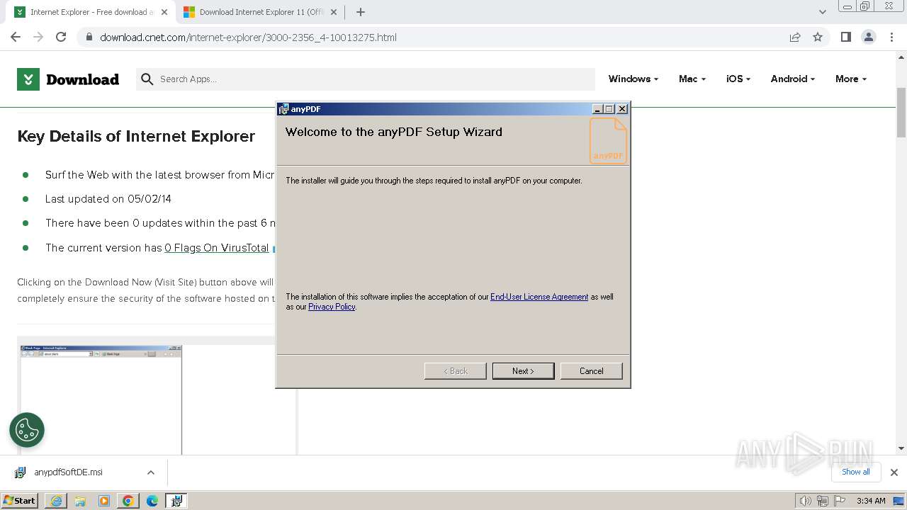Click Show all downloads
This screenshot has width=907, height=510.
pos(856,472)
